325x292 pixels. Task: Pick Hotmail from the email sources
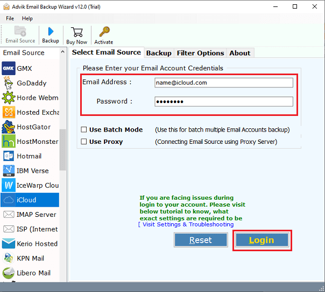tap(29, 156)
